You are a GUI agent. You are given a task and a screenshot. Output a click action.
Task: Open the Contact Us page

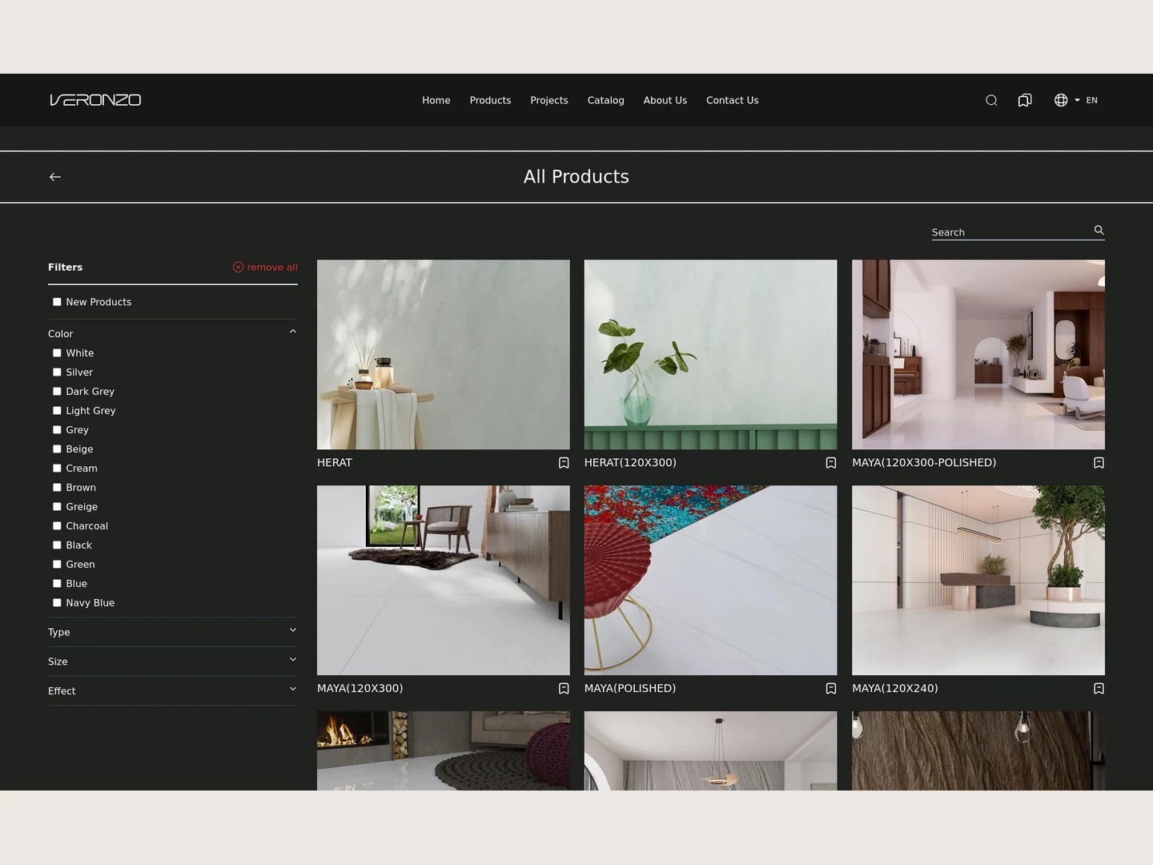coord(733,100)
